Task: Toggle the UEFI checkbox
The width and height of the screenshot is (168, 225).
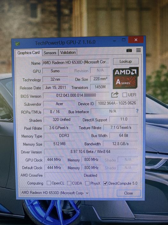Action: point(124,95)
